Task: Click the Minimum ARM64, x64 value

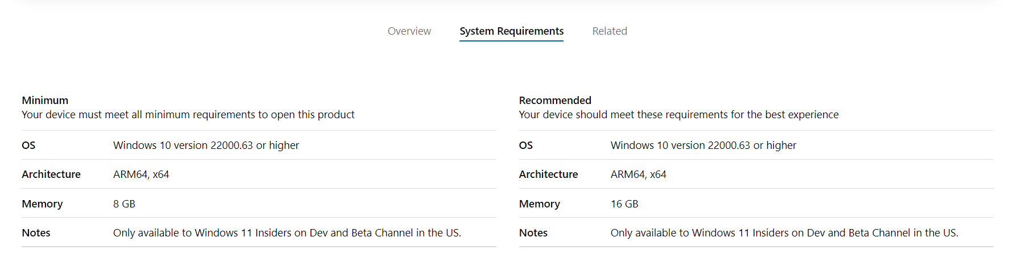Action: coord(141,174)
